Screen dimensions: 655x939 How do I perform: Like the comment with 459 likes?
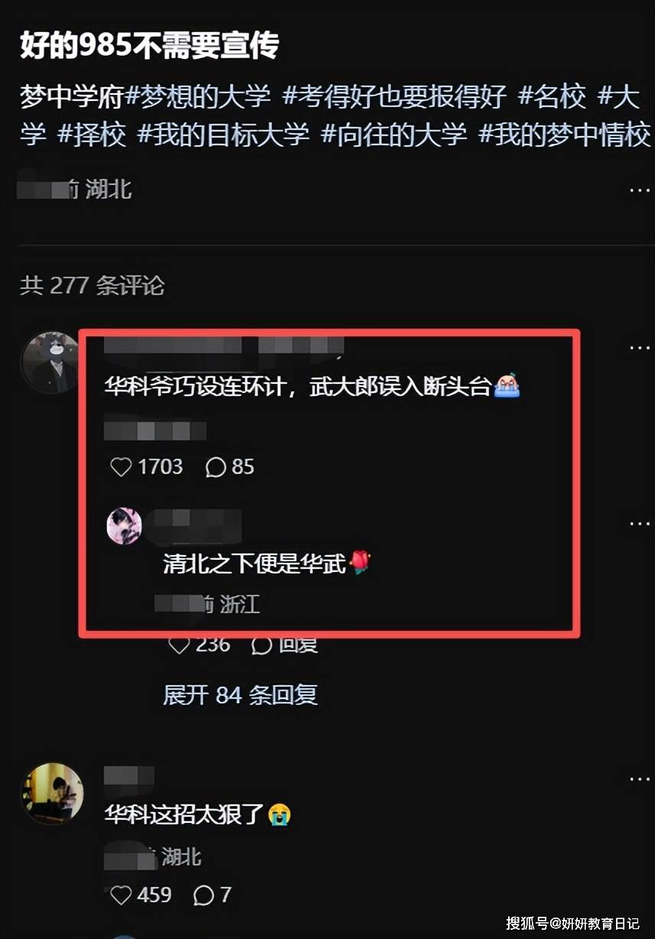click(x=122, y=895)
